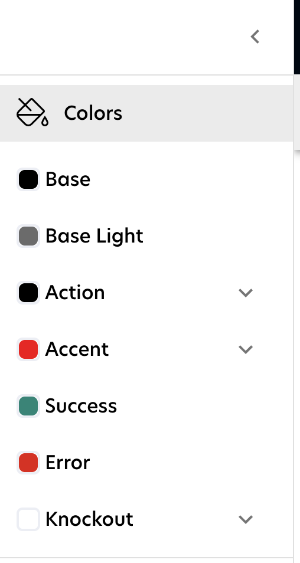
Task: Open the gray Base Light swatch
Action: [x=28, y=236]
